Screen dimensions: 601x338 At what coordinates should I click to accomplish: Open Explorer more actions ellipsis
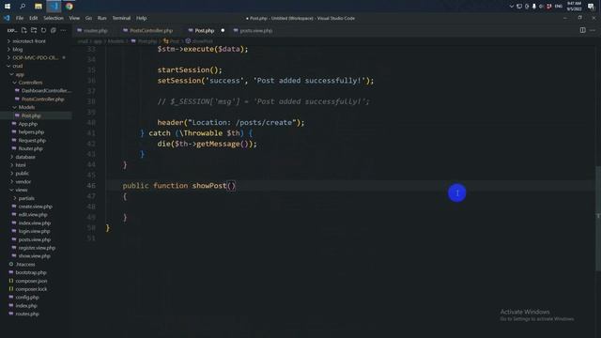(63, 30)
